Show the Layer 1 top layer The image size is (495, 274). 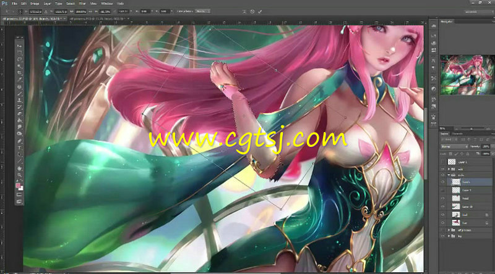point(442,162)
